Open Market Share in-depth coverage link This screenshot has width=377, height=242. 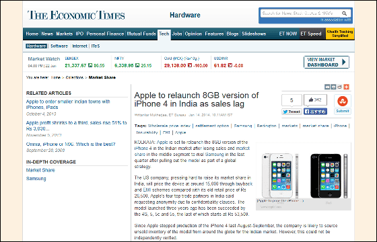coord(40,170)
